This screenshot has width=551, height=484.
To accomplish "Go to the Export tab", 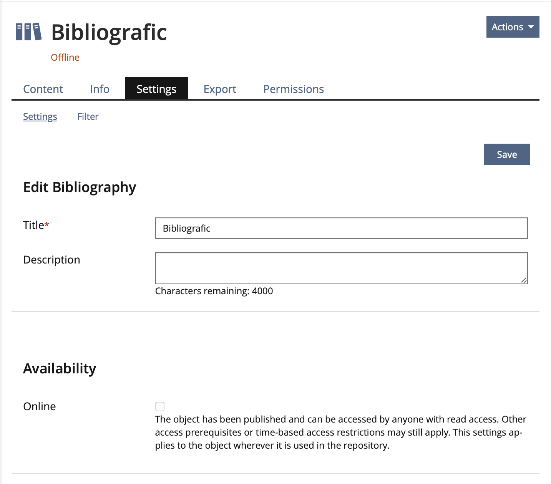I will [220, 89].
